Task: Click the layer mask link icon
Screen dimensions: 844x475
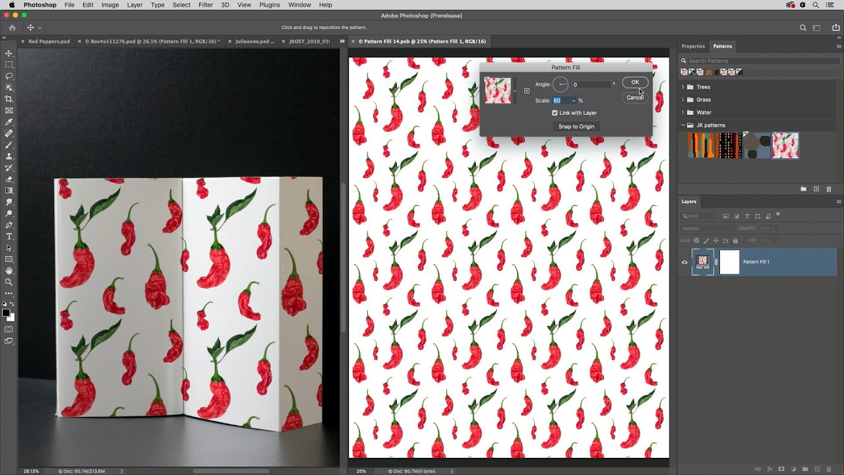Action: 716,262
